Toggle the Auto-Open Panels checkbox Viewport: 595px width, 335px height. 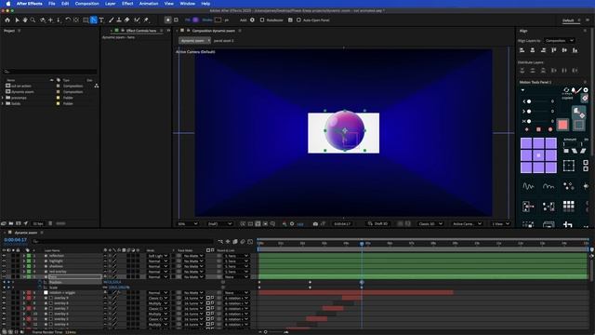pos(298,20)
